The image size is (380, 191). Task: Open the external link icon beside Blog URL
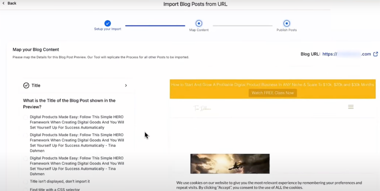point(375,54)
